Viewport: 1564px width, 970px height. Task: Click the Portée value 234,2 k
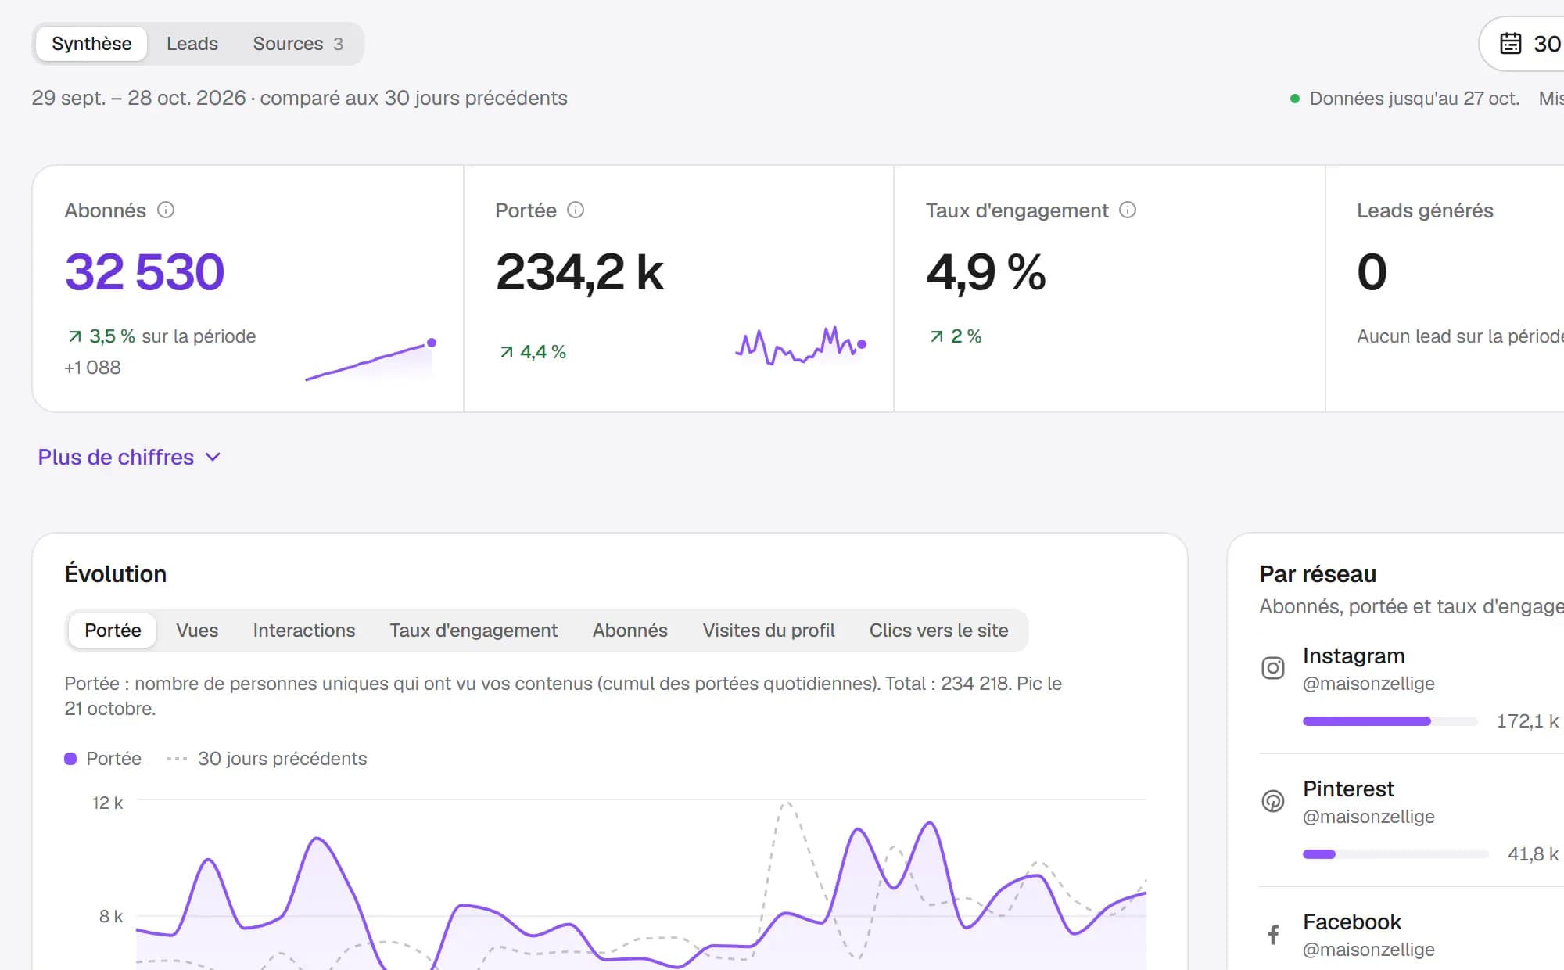579,272
